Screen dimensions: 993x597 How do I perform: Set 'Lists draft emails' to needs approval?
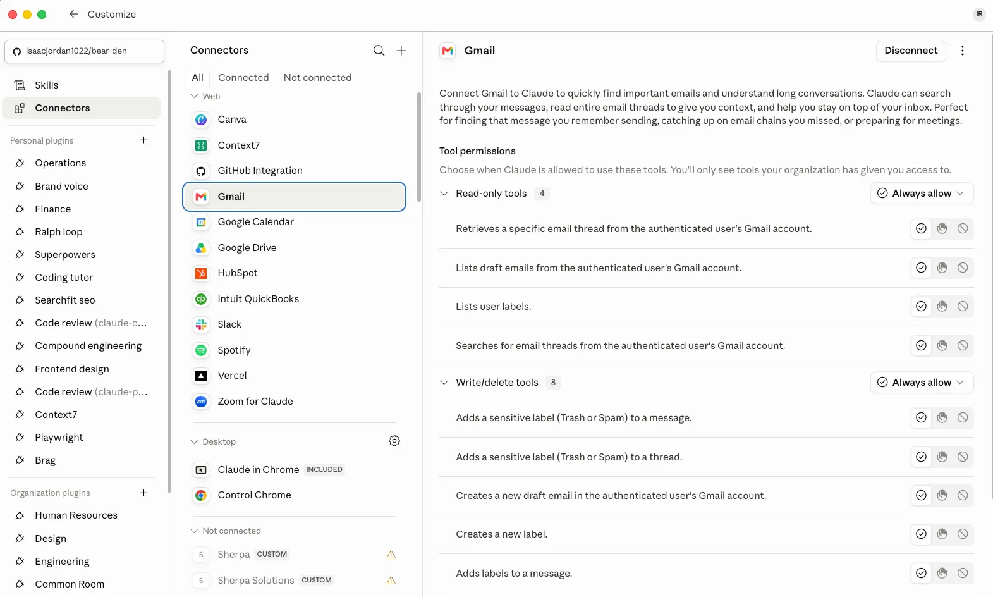pos(942,268)
